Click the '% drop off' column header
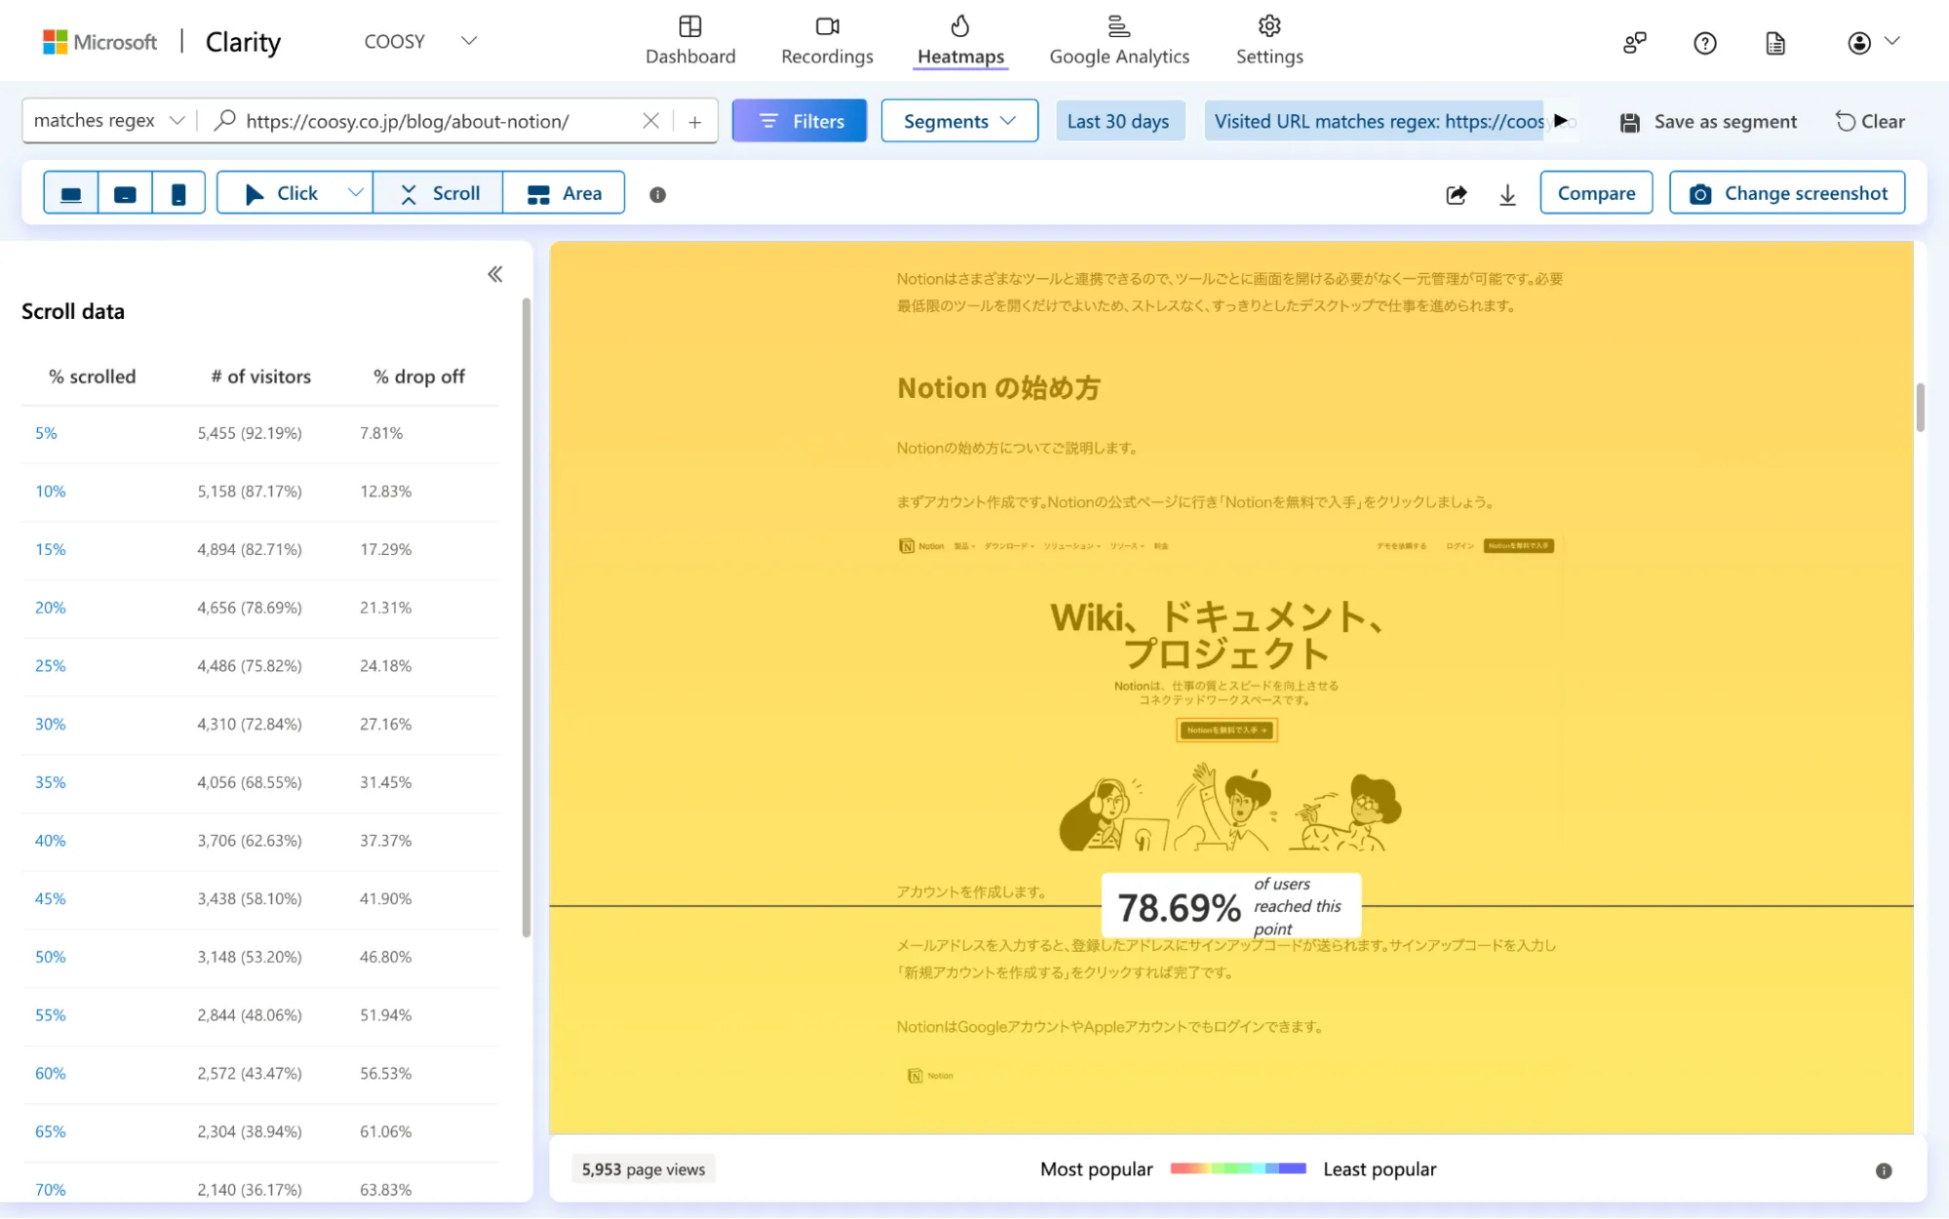This screenshot has height=1219, width=1949. tap(419, 376)
